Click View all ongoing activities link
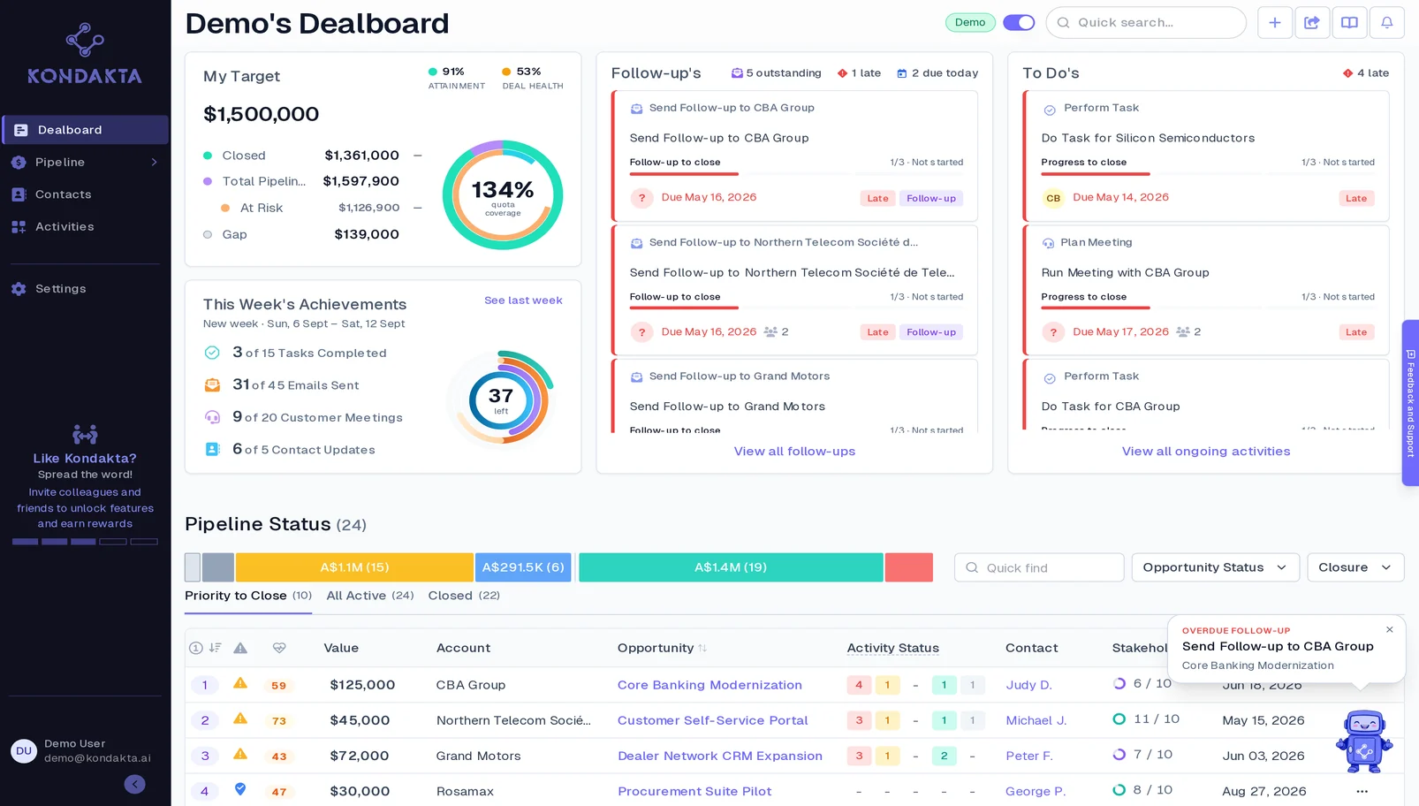Screen dimensions: 1419x806 coord(1206,451)
